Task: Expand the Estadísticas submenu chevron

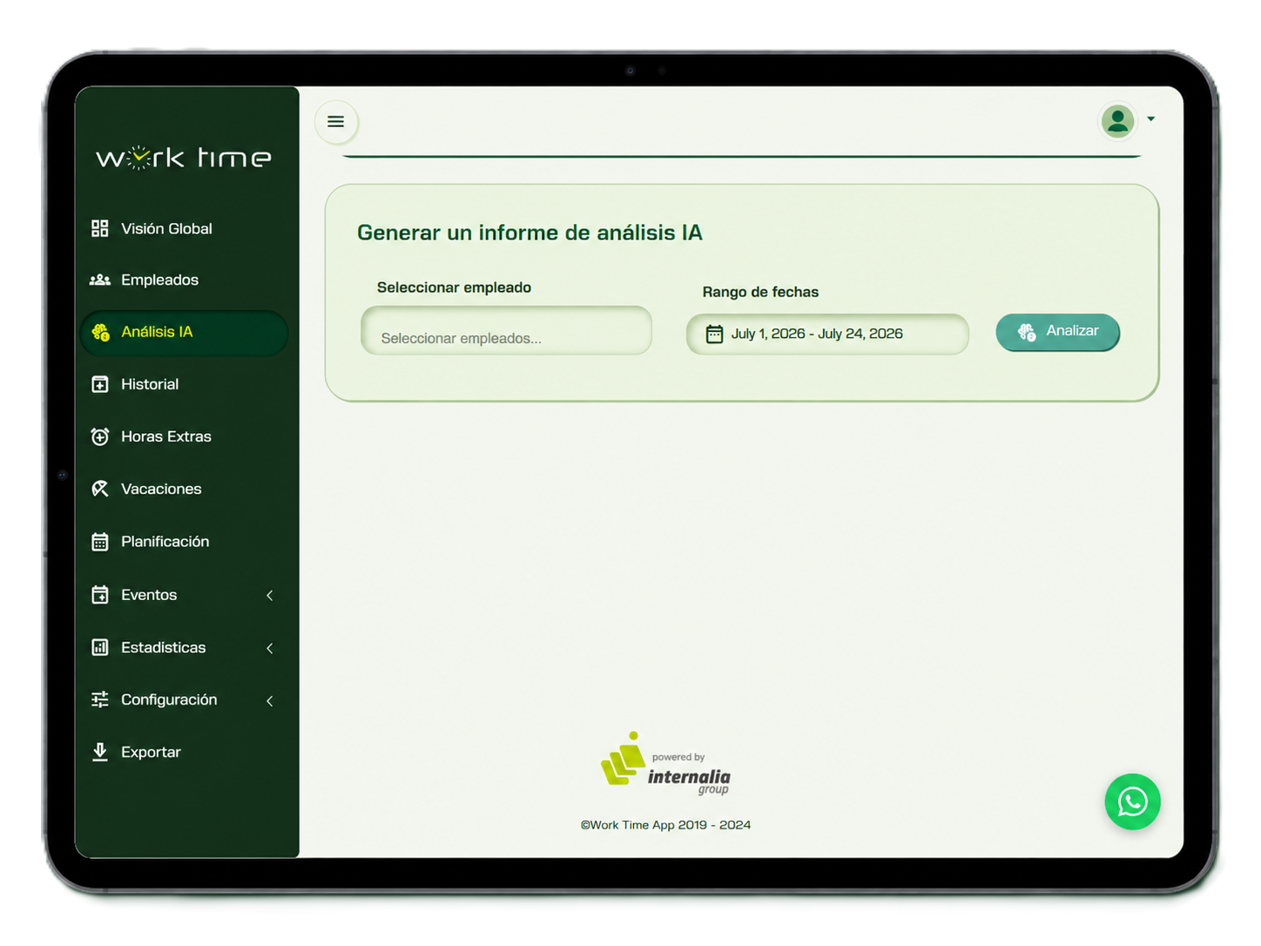Action: click(270, 648)
